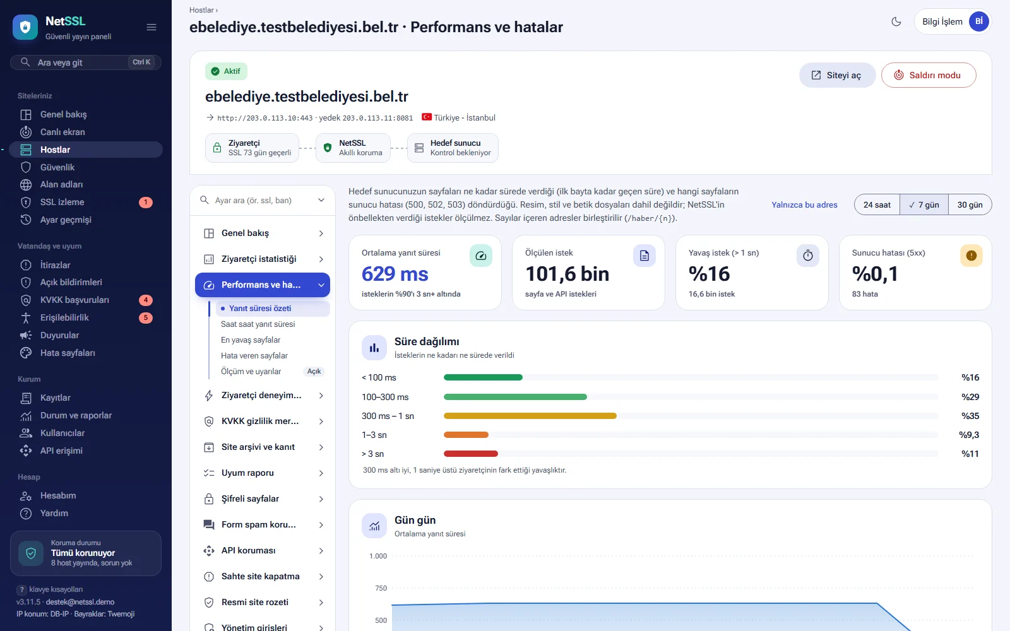Toggle dark mode moon icon
Viewport: 1010px width, 631px height.
tap(896, 21)
